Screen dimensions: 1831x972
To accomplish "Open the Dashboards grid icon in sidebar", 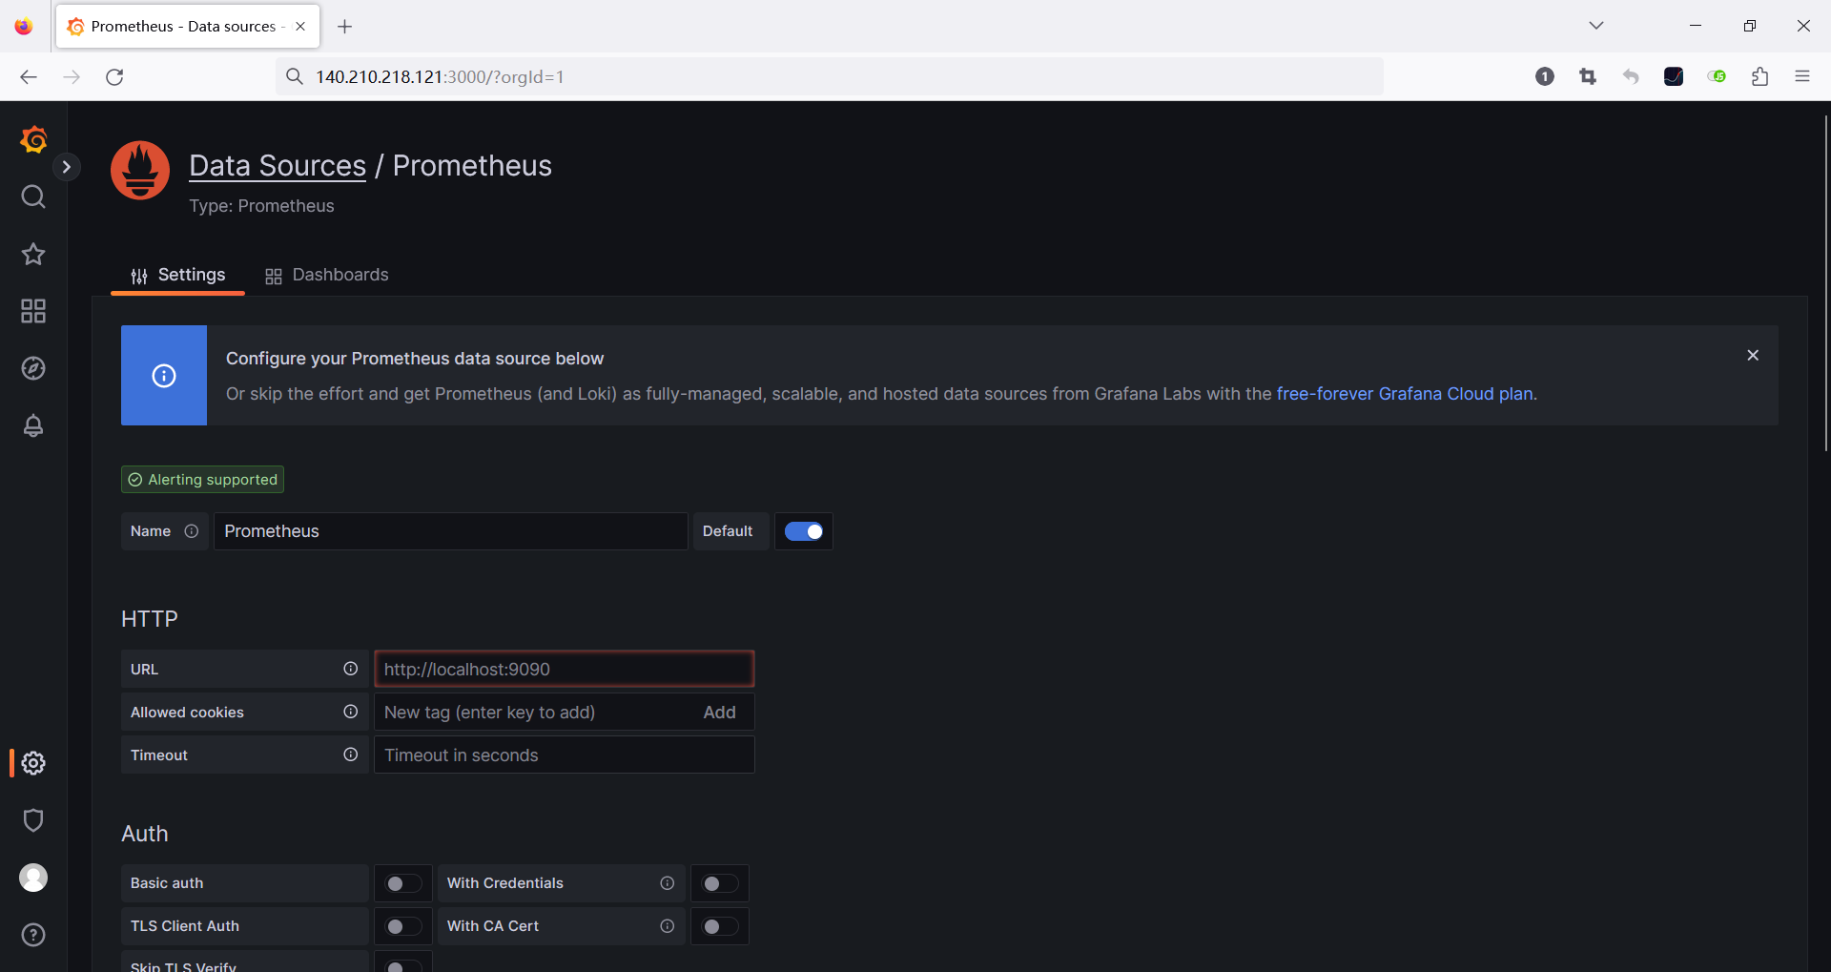I will tap(33, 311).
